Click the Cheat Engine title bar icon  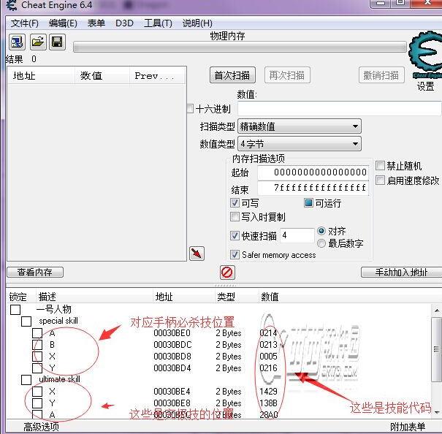tap(12, 5)
